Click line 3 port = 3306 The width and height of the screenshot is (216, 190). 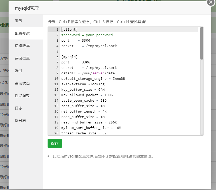point(76,41)
